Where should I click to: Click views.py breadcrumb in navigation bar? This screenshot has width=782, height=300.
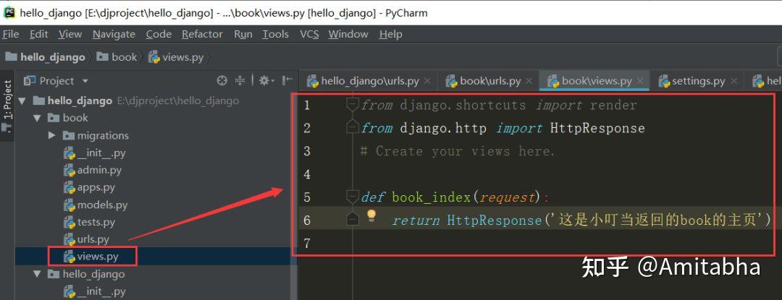[177, 57]
